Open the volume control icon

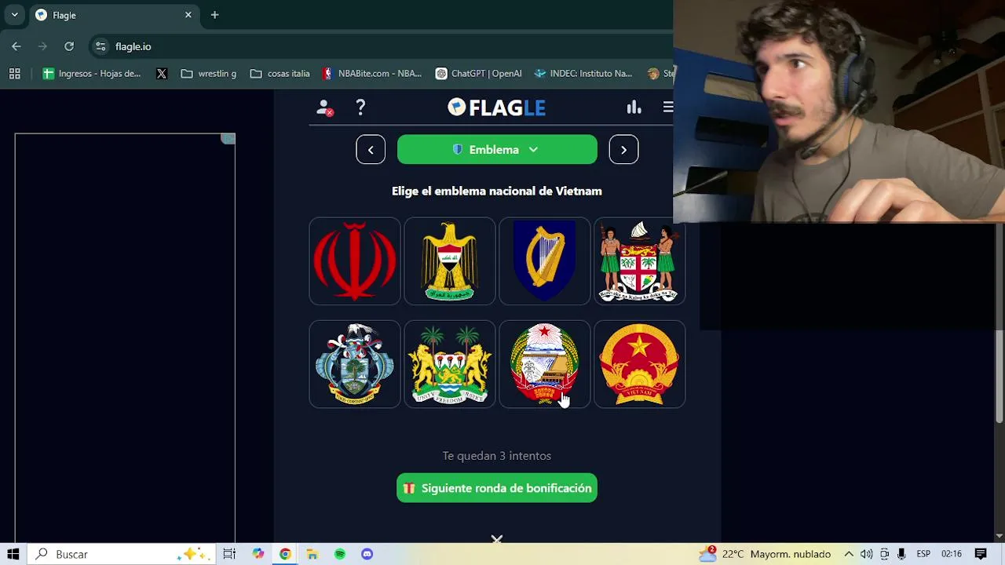pos(867,554)
